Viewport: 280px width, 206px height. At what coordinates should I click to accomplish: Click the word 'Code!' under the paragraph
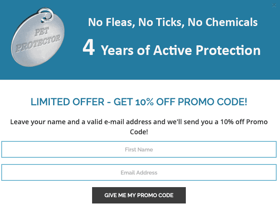click(x=139, y=132)
